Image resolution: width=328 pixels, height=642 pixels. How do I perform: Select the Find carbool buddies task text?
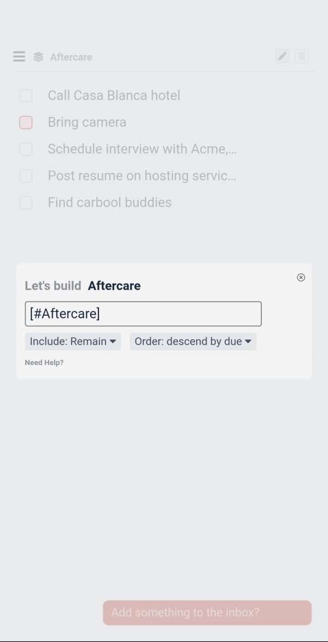click(x=109, y=203)
